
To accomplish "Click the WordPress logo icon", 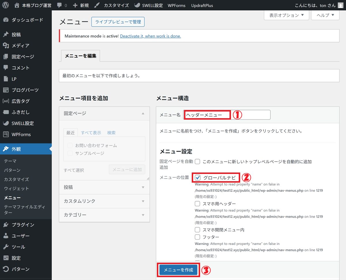I will pyautogui.click(x=6, y=5).
